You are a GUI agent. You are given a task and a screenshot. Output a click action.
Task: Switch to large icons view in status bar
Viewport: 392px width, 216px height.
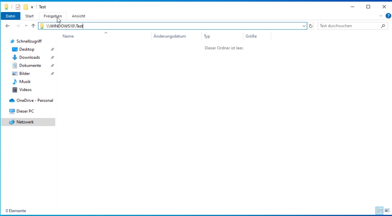387,211
